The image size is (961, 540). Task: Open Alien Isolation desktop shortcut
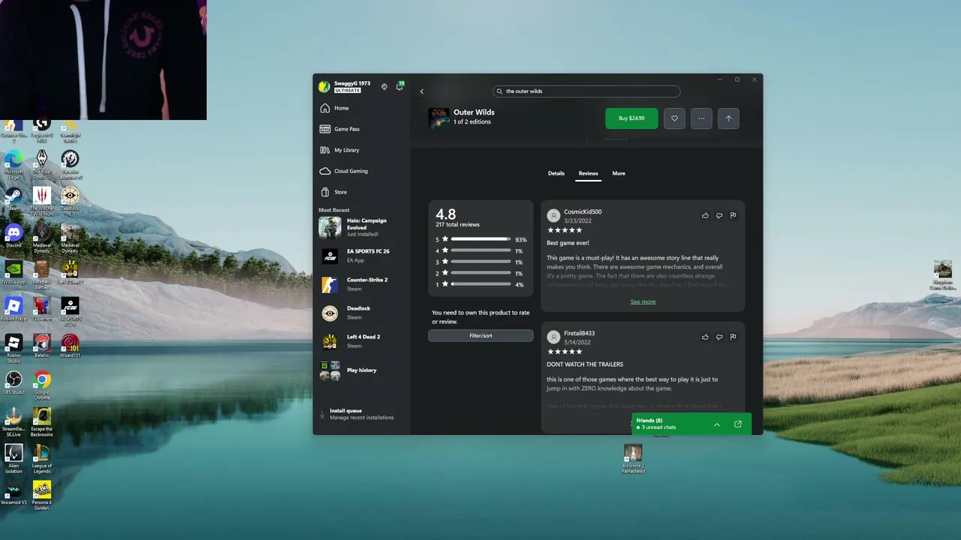pos(14,457)
